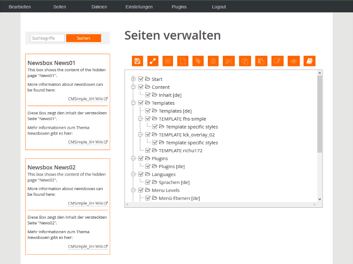
Task: Click the folder icon beside Inhalt [de]
Action: [154, 95]
